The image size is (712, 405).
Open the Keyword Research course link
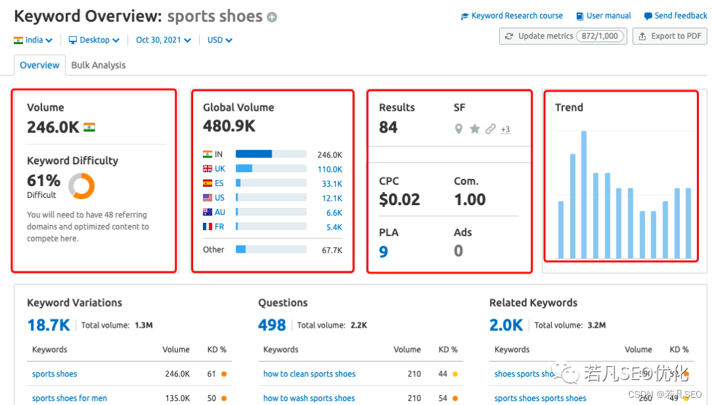(512, 16)
